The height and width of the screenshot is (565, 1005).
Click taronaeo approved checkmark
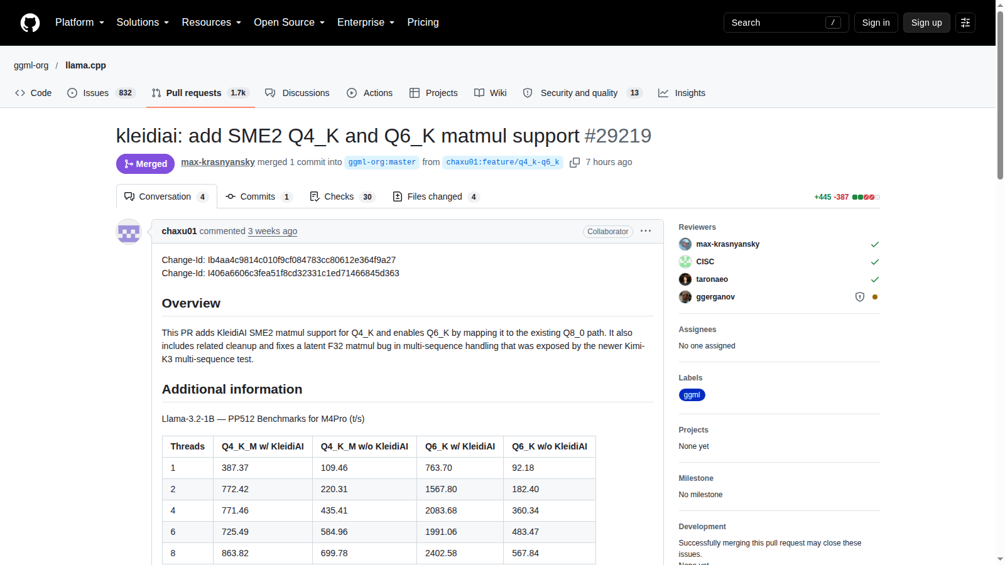[875, 279]
